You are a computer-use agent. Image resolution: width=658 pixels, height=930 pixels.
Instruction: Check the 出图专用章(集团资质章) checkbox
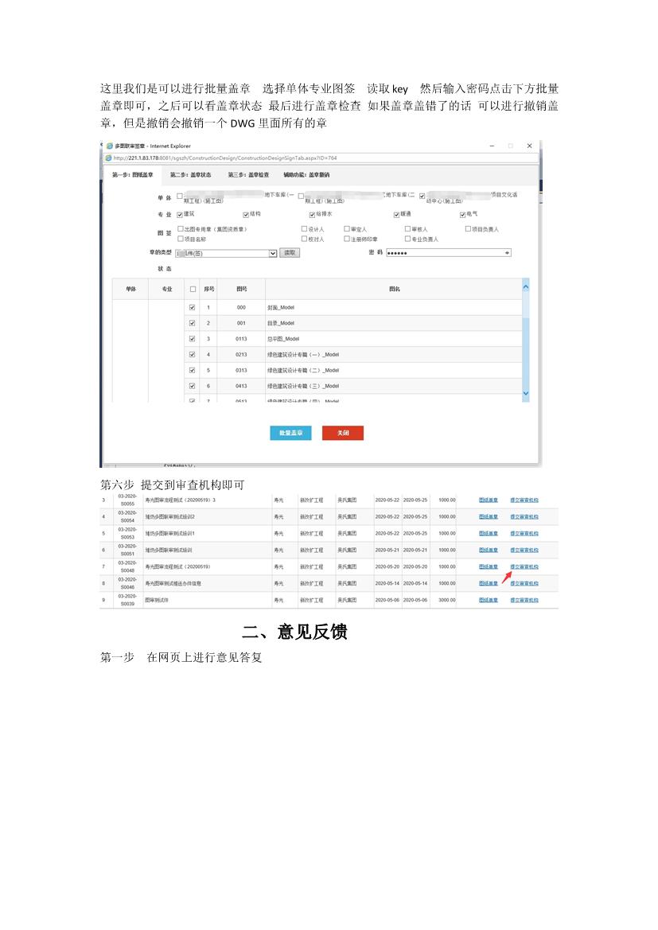click(181, 229)
